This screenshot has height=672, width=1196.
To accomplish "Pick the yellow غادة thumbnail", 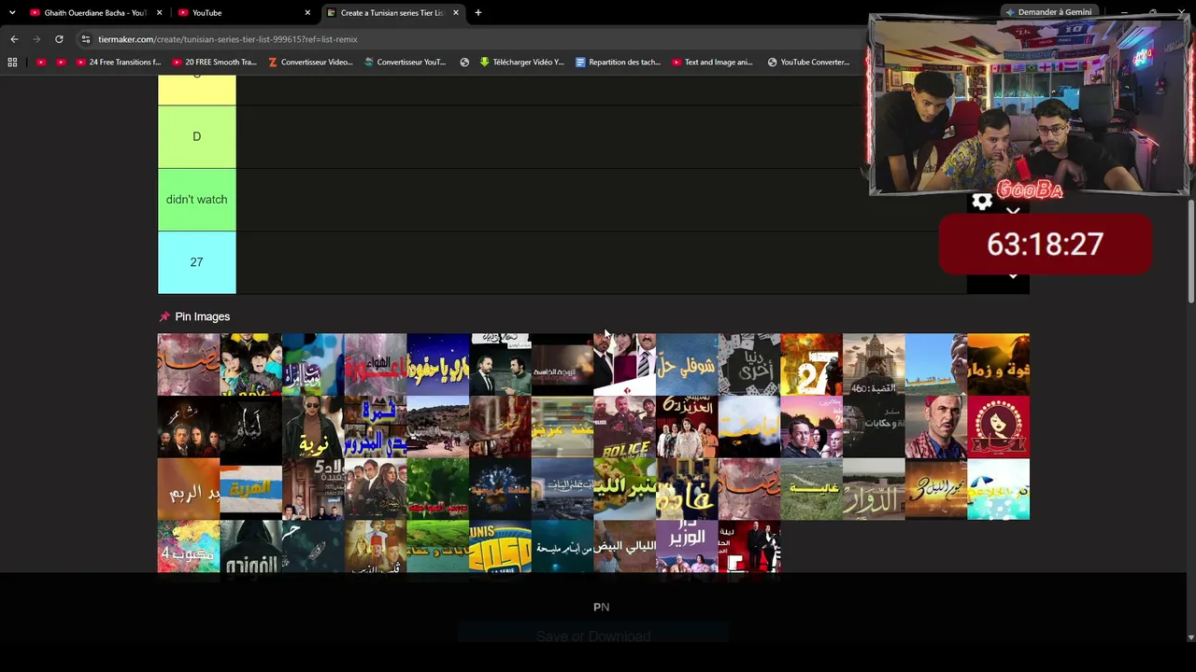I will 687,489.
